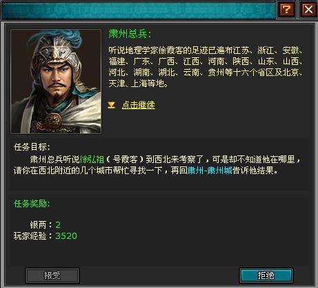Click the 银两 reward label

tap(38, 225)
